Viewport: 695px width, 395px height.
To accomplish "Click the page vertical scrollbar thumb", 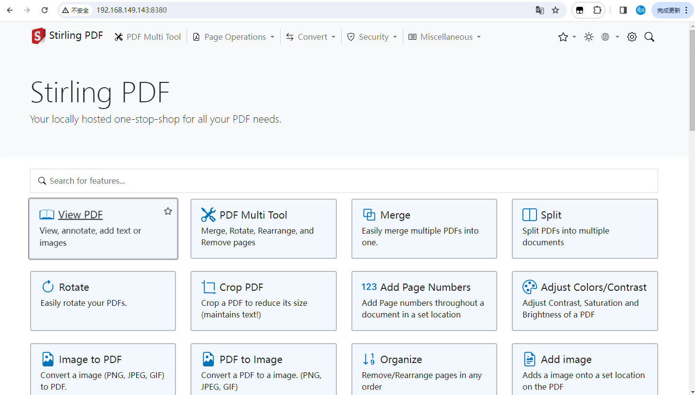I will (692, 80).
